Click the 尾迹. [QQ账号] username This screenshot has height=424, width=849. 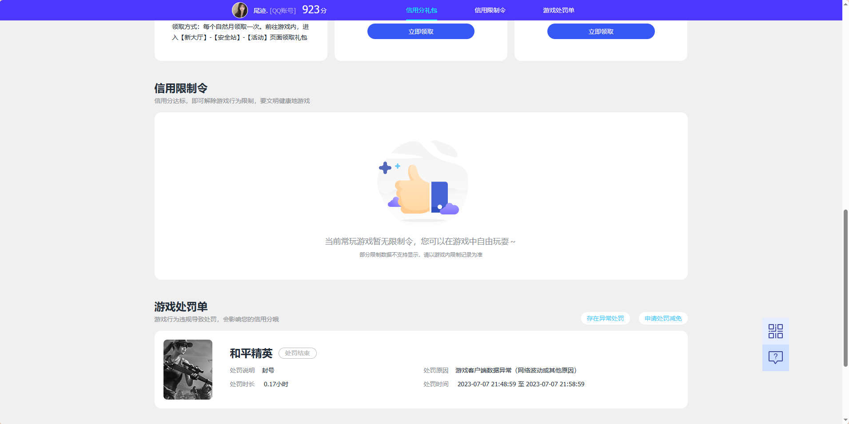coord(275,11)
